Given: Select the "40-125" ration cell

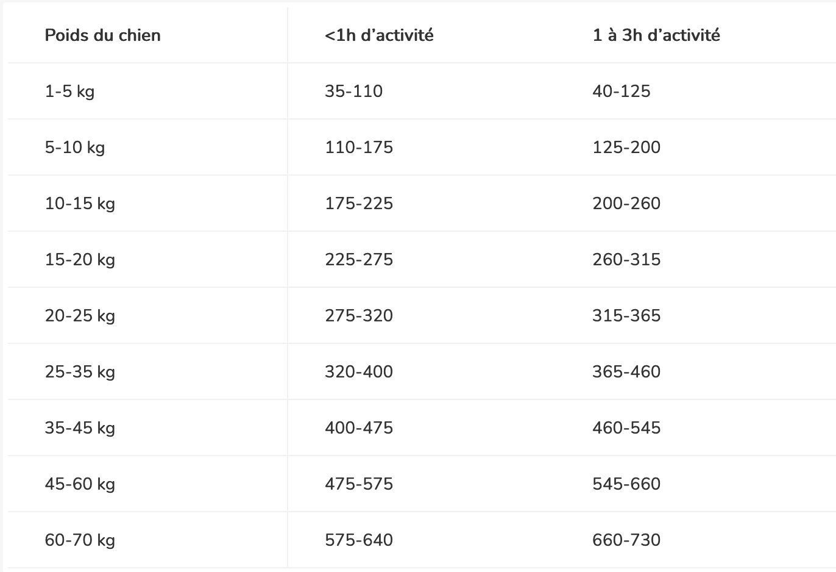Looking at the screenshot, I should pyautogui.click(x=621, y=91).
